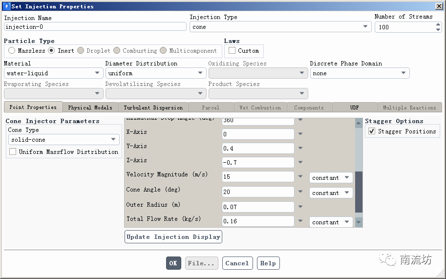Open the Material water-liquid dropdown
The width and height of the screenshot is (446, 279).
click(54, 73)
